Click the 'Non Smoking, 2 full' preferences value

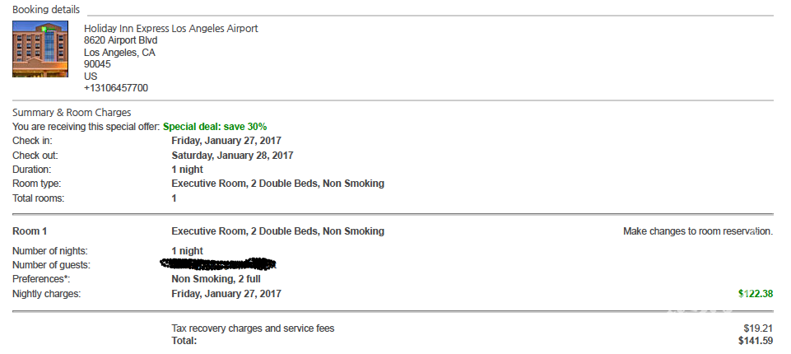pyautogui.click(x=216, y=279)
